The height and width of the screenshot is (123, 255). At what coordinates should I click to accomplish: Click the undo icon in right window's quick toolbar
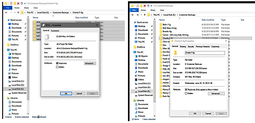pos(148,6)
